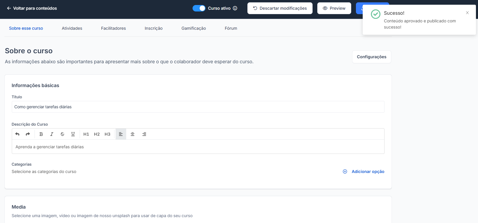
Task: Apply H2 heading style
Action: coord(97,134)
